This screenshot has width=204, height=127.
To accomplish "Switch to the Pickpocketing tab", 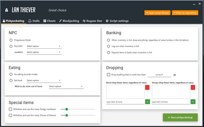I will pos(14,21).
